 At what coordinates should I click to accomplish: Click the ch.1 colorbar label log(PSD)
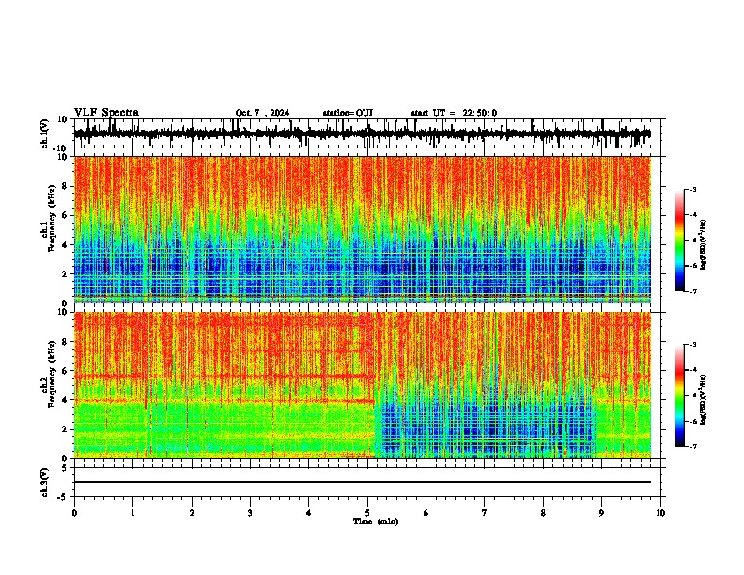click(703, 244)
